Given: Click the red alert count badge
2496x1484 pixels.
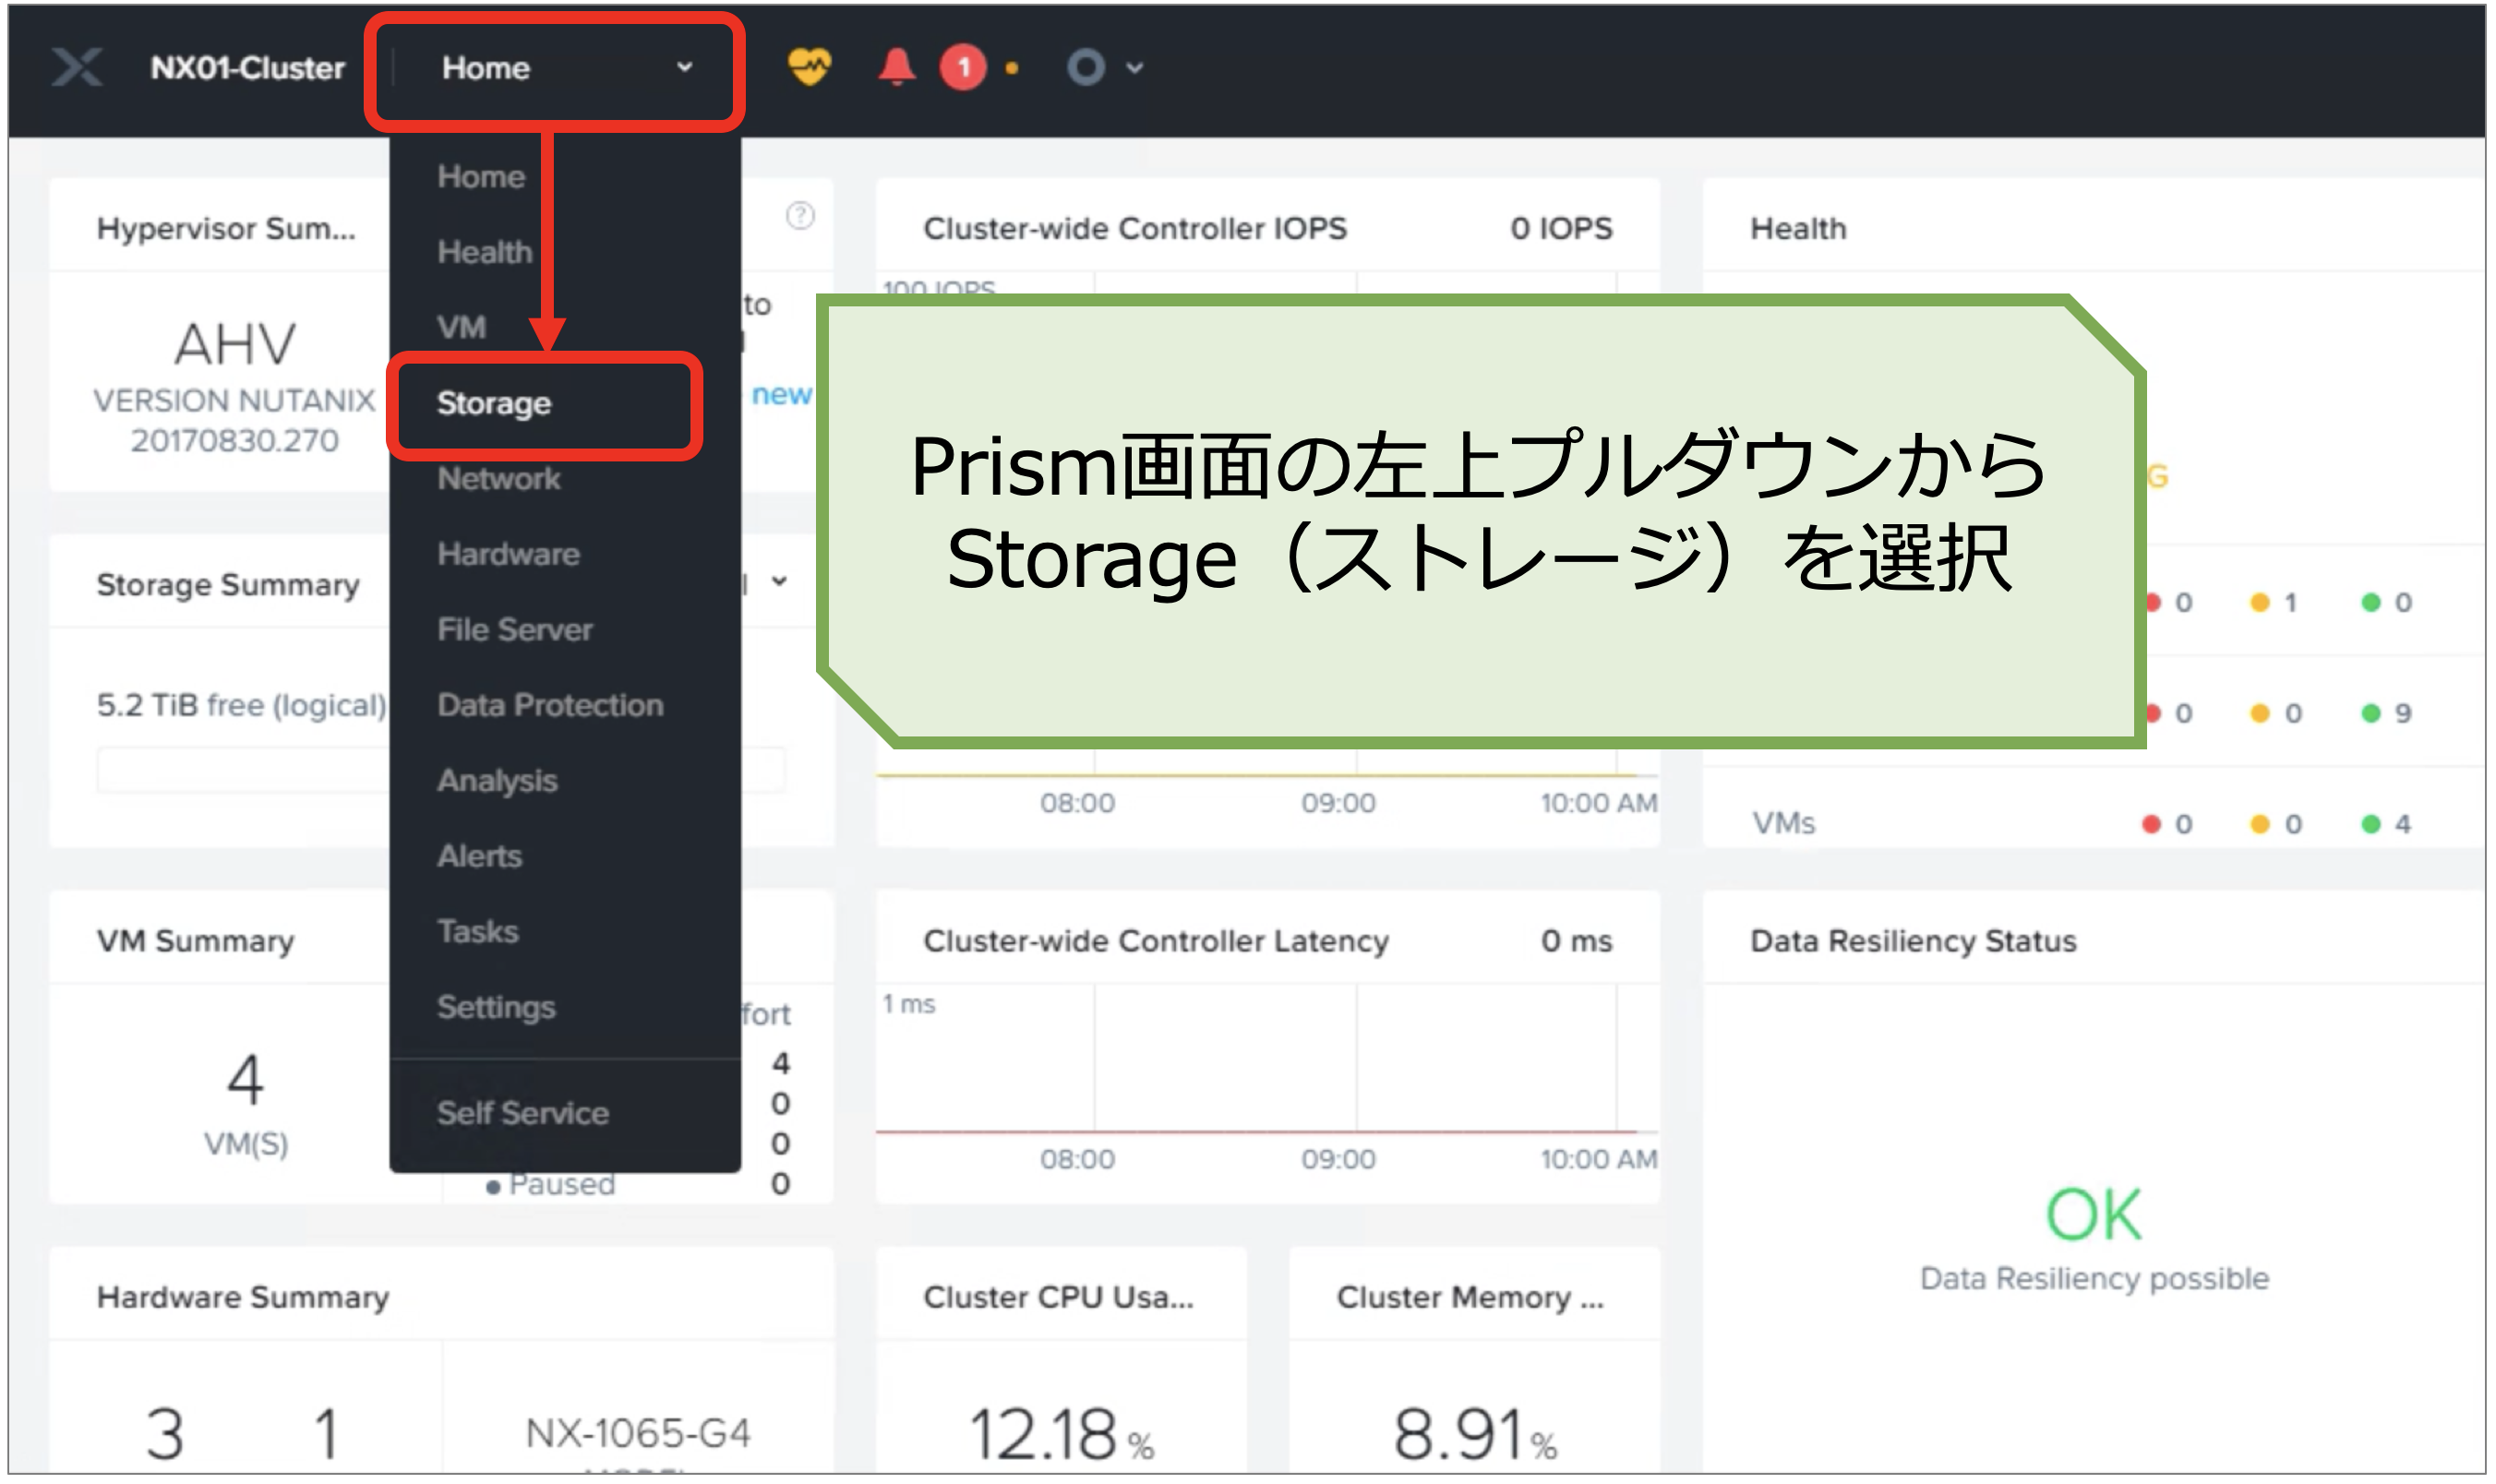Looking at the screenshot, I should [x=962, y=67].
